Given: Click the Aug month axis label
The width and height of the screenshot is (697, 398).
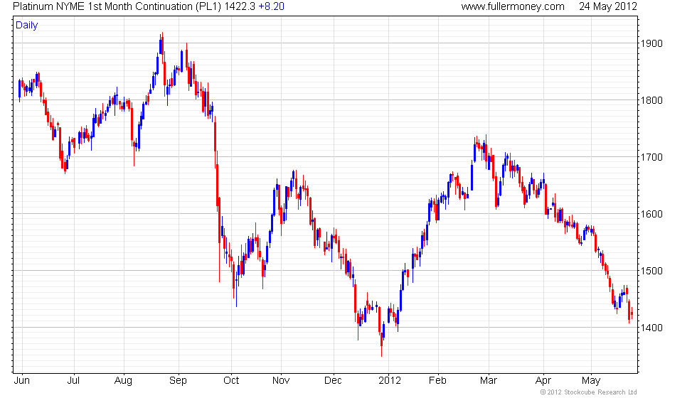Looking at the screenshot, I should (x=123, y=381).
